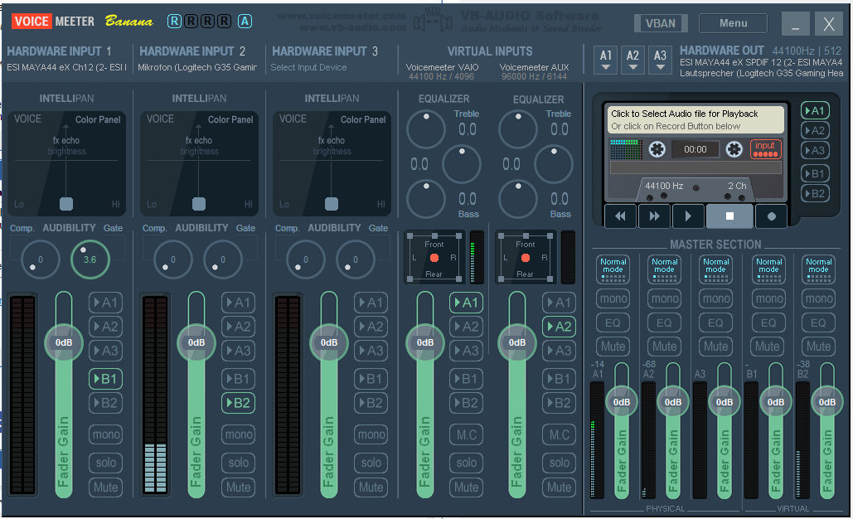Select device for Hardware Input 1

tap(66, 67)
